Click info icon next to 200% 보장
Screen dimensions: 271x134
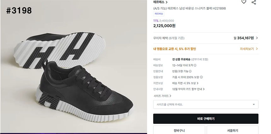coord(201,77)
